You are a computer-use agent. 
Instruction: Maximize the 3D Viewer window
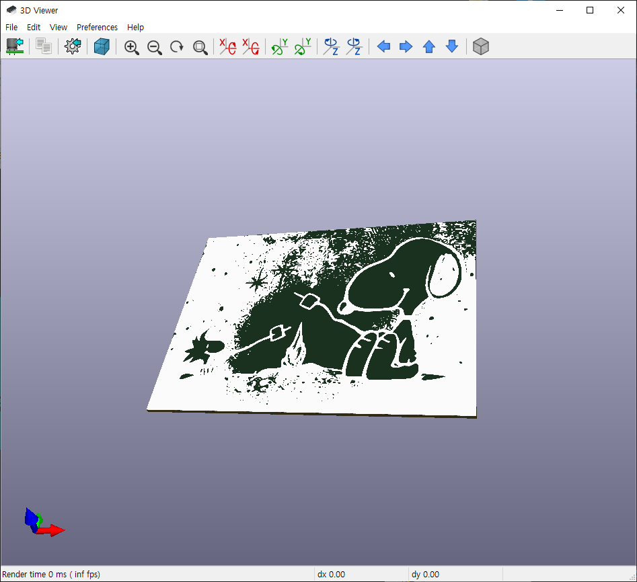[590, 10]
